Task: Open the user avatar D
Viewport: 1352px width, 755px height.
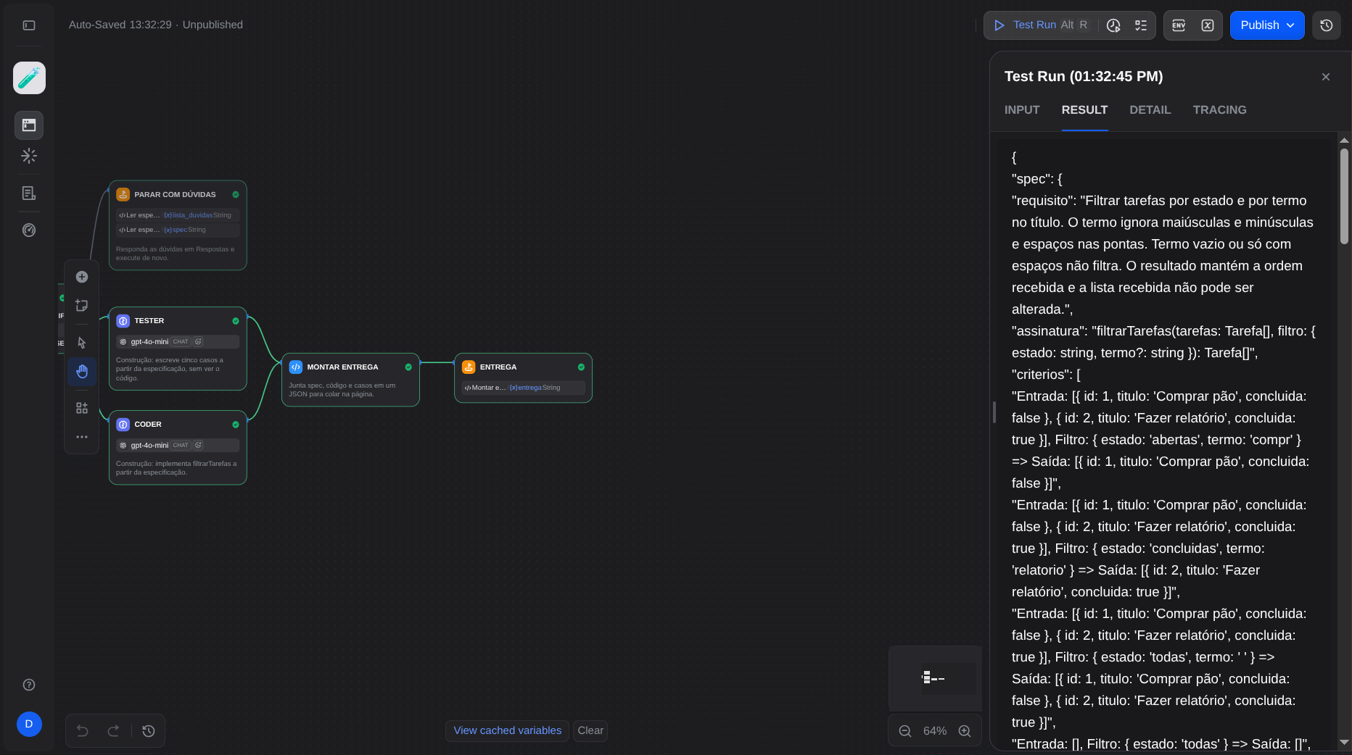Action: click(29, 724)
